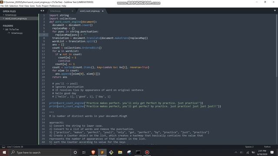Click the Sublime Text icon in the title bar
Screen dimensions: 278x156
tap(2, 2)
